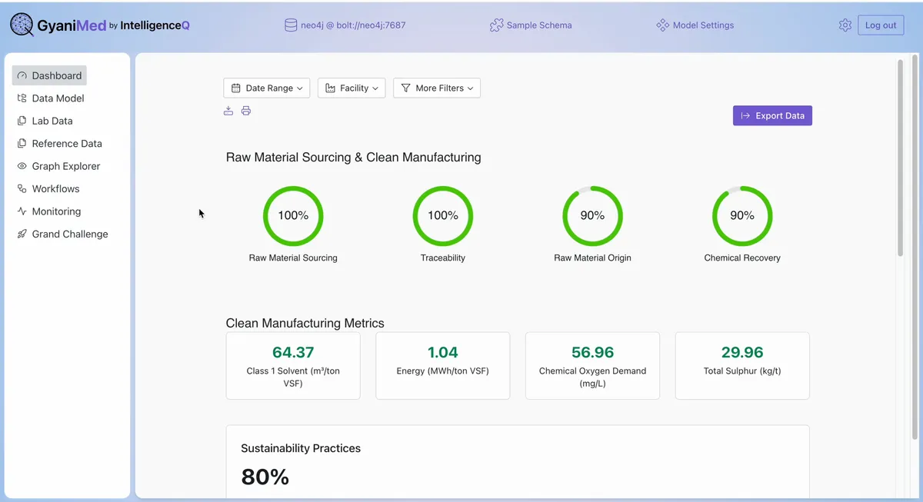Click the neo4j bolt connection text
The image size is (923, 502).
353,25
